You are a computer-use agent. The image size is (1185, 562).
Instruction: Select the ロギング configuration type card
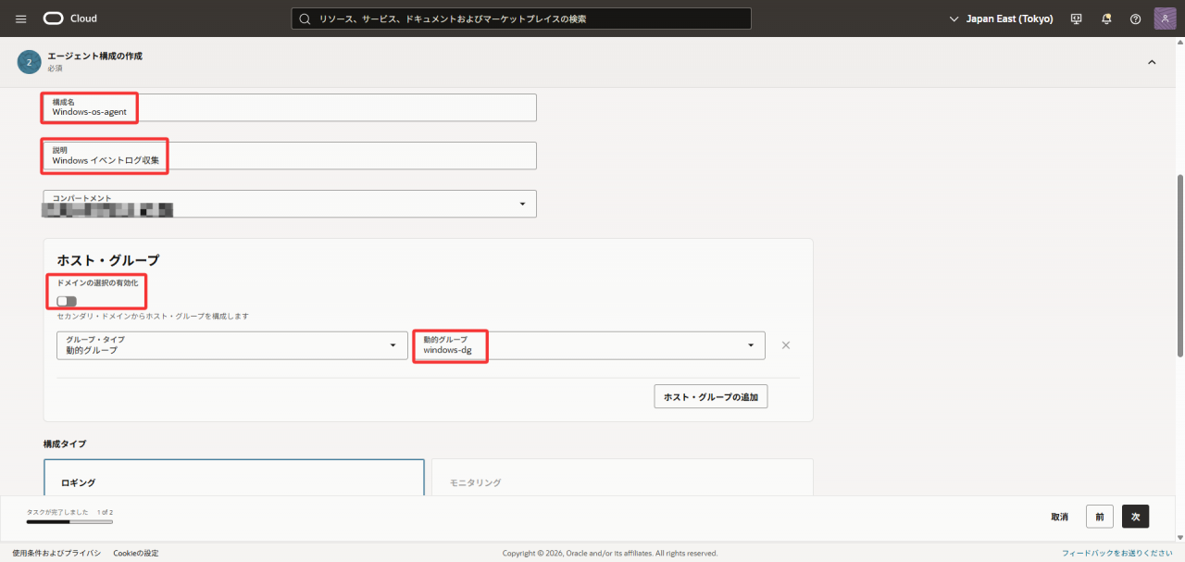click(234, 477)
